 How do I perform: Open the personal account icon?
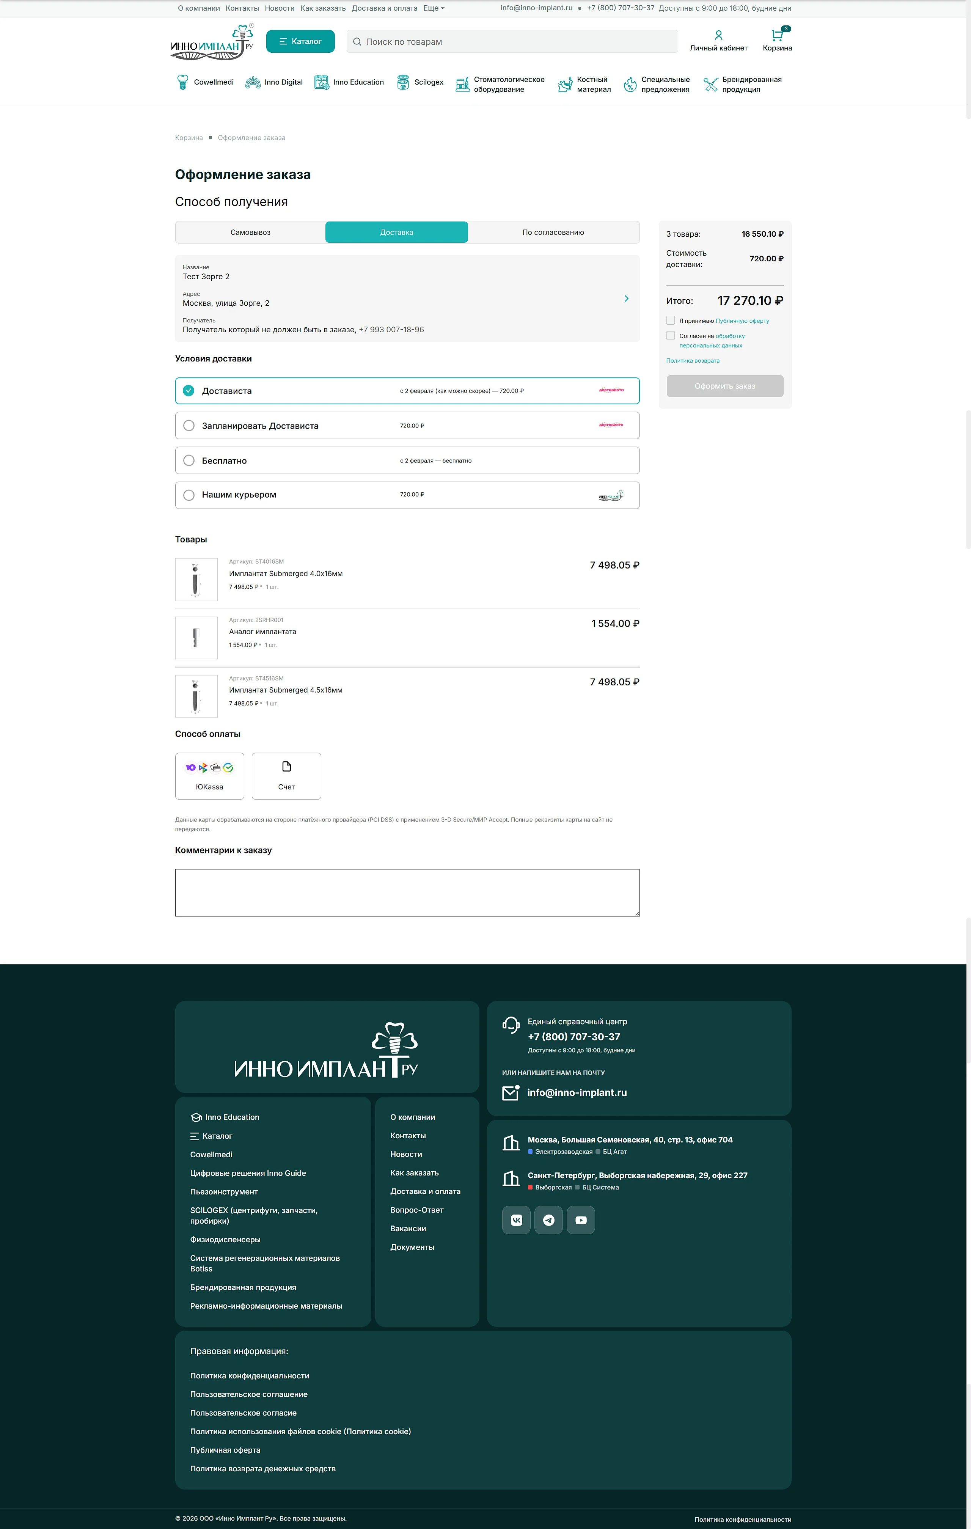[x=719, y=35]
